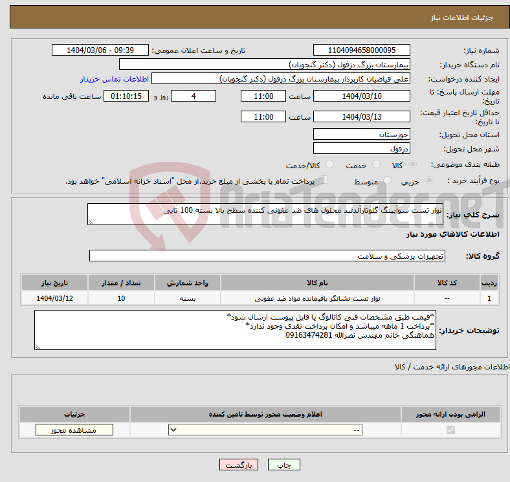Select the خدمت radio button
The height and width of the screenshot is (482, 510).
(376, 164)
